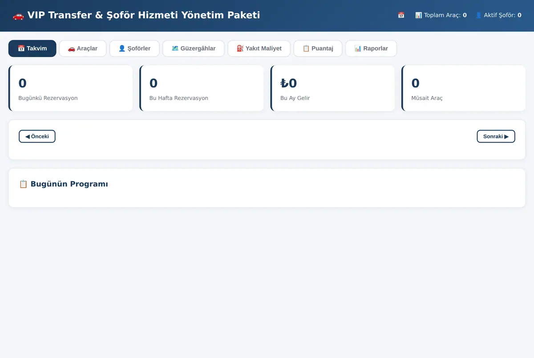Click the 'Müsait Araç' card label
Viewport: 534px width, 358px height.
click(427, 98)
